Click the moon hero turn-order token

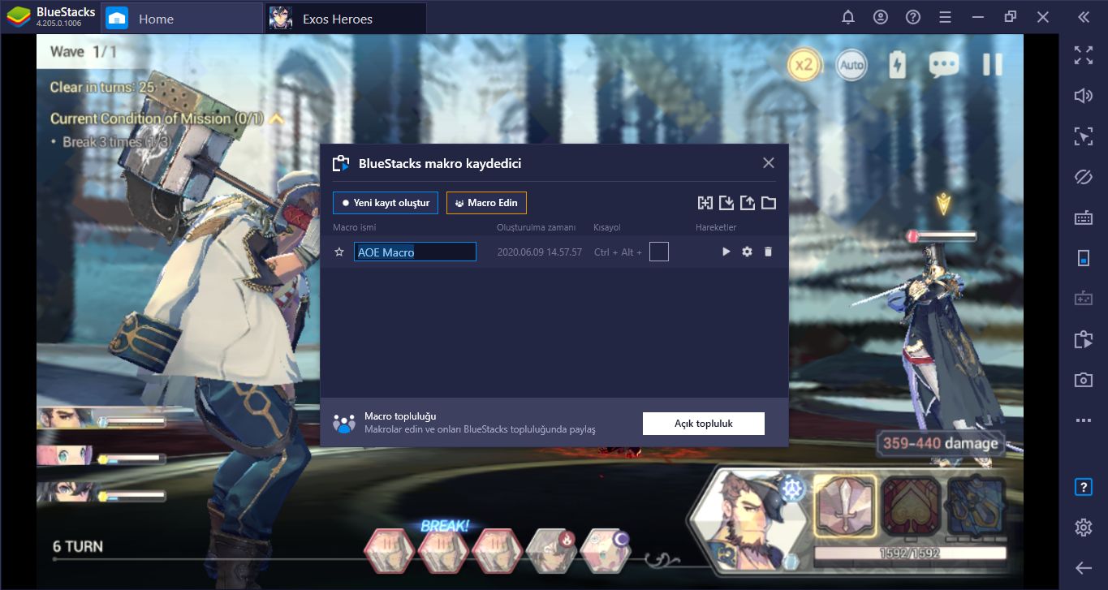tap(606, 551)
